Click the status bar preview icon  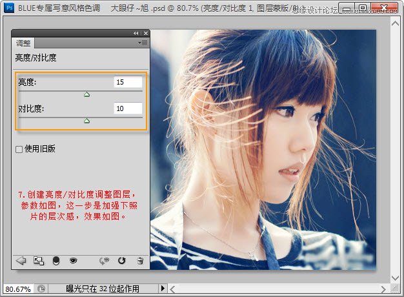41,289
